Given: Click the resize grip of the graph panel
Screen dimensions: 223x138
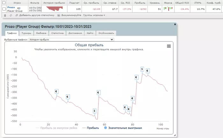Looking at the screenshot, I should point(175,135).
